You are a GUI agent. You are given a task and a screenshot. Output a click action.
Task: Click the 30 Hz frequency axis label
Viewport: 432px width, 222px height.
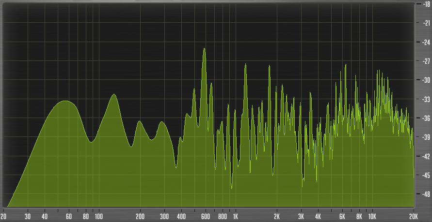(28, 216)
